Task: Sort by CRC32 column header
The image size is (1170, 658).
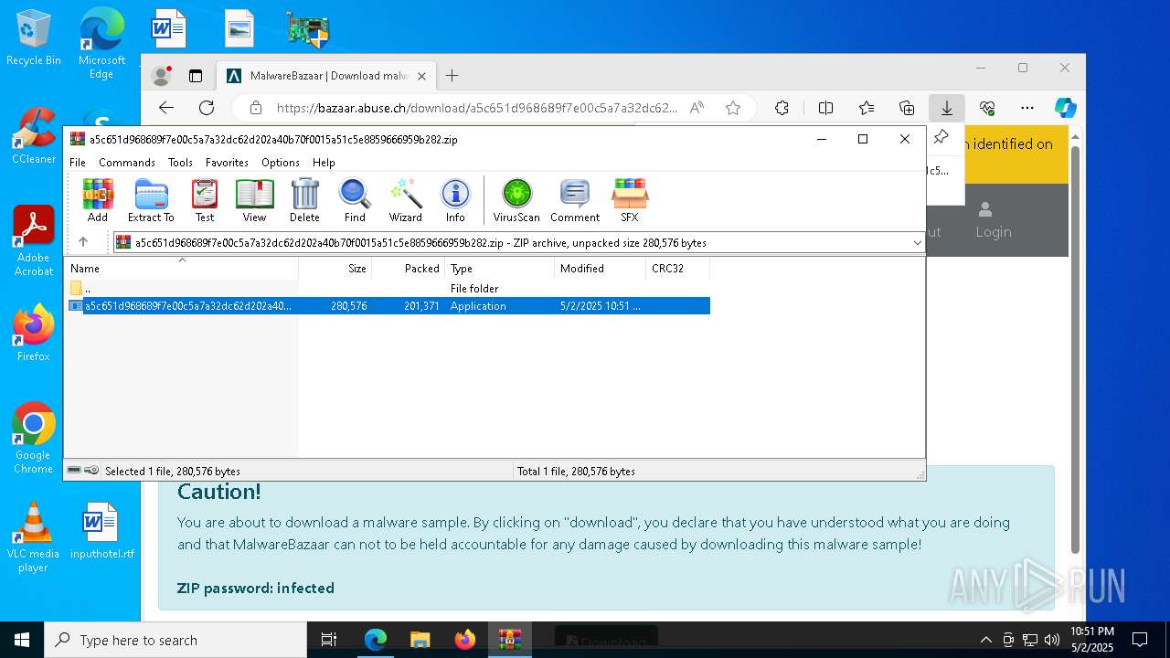Action: [677, 269]
